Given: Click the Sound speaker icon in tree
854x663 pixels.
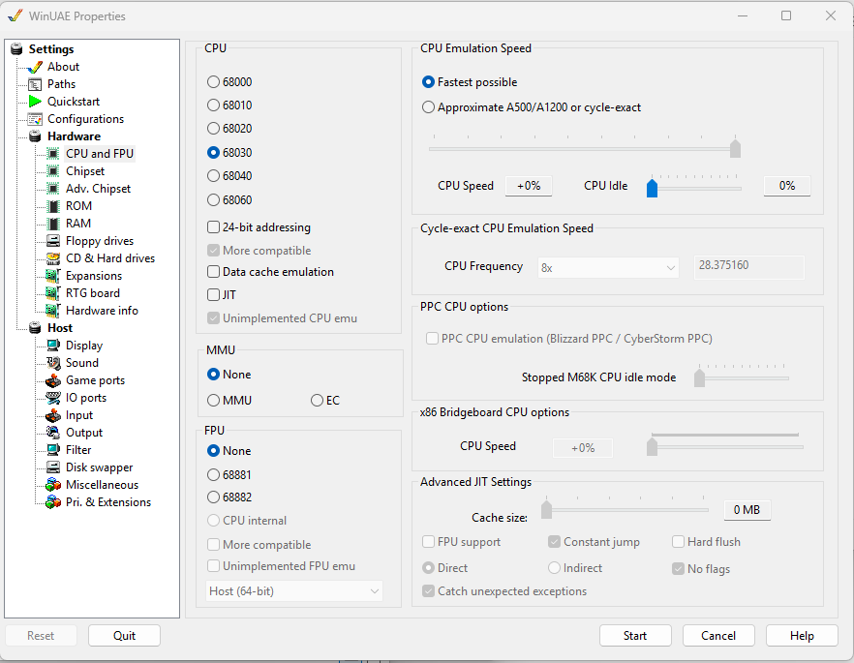Looking at the screenshot, I should (53, 363).
